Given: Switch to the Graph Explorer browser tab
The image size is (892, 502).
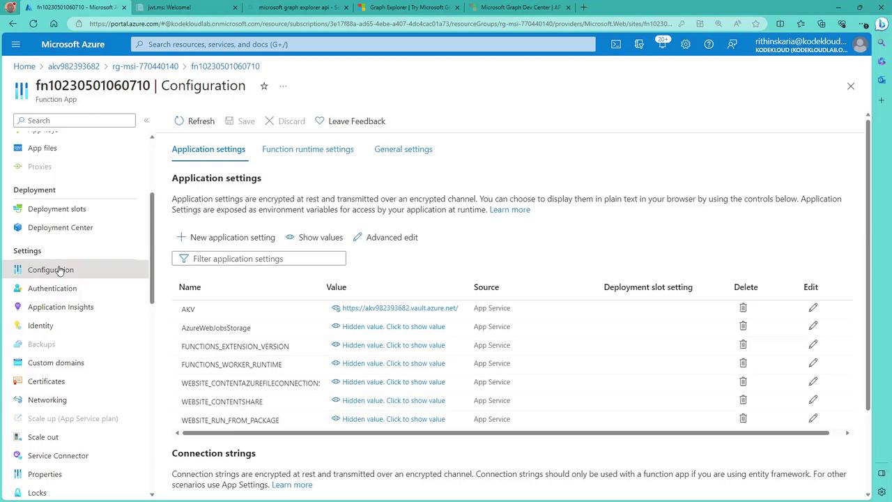Looking at the screenshot, I should coord(408,8).
